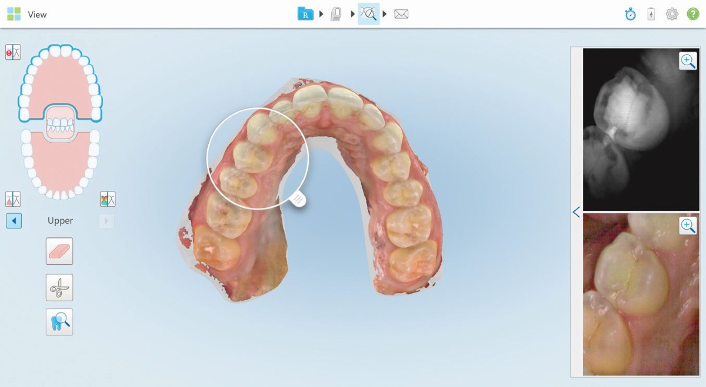Collapse the viewfinder panel with the chevron

[x=576, y=212]
